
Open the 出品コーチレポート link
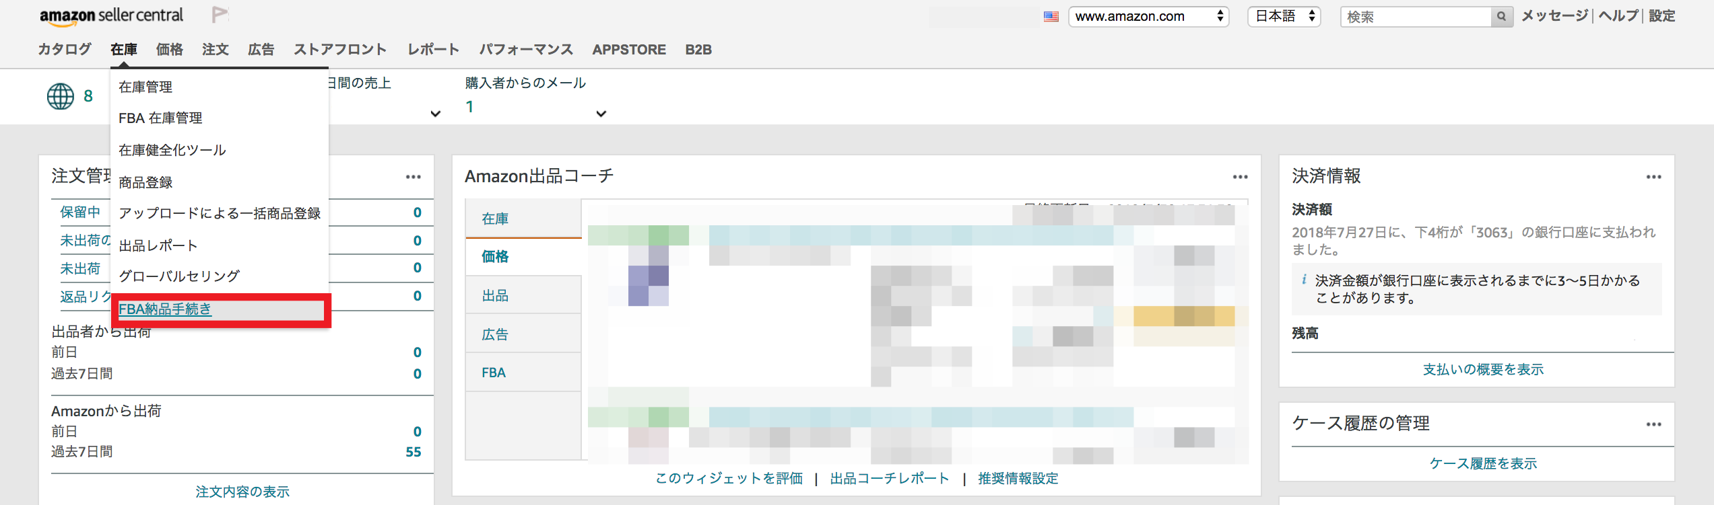pos(890,478)
